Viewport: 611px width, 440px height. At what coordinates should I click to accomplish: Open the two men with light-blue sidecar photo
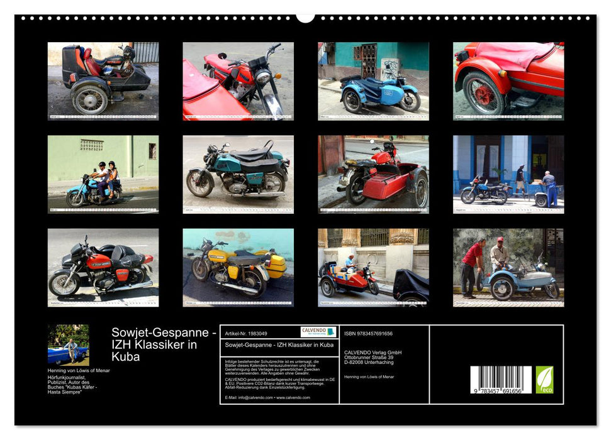point(508,267)
